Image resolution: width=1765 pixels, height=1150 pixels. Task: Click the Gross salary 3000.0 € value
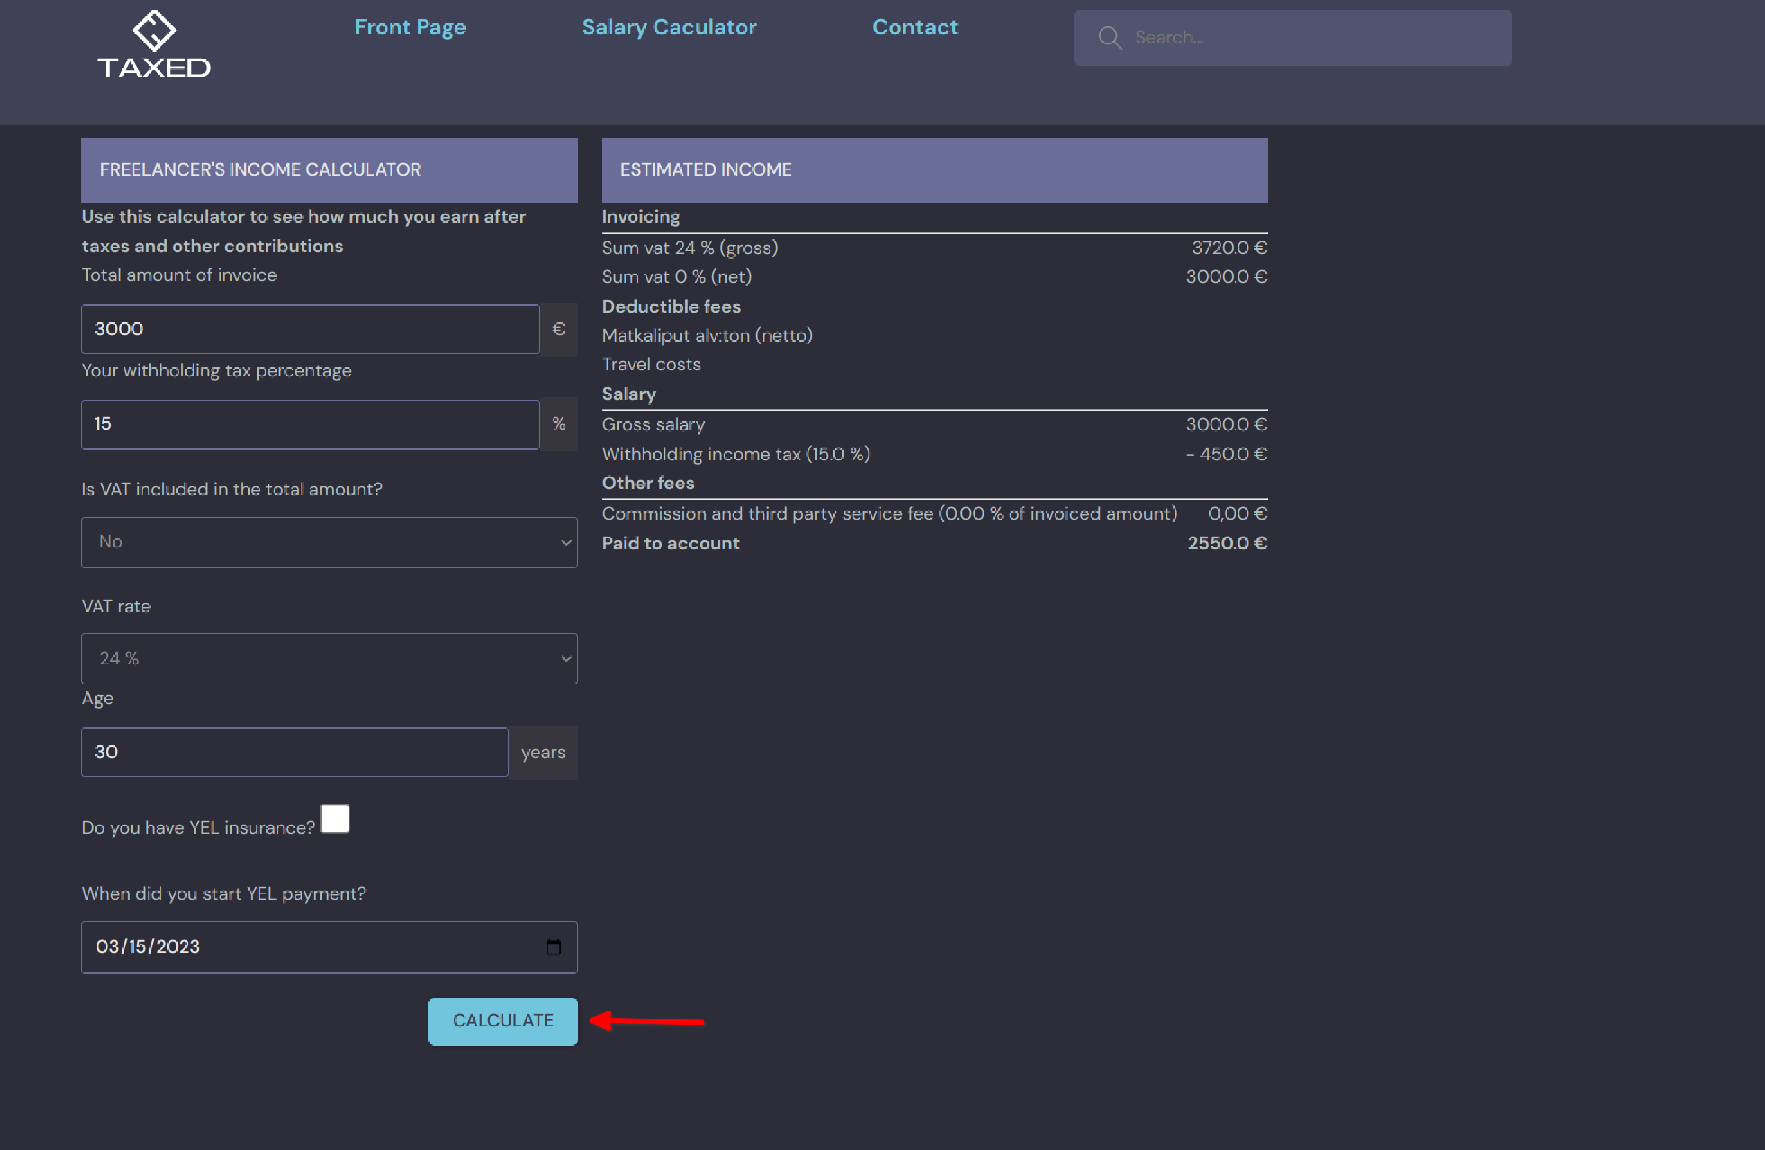click(x=1227, y=424)
